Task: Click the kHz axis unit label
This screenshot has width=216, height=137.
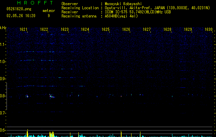Action: (x=3, y=28)
